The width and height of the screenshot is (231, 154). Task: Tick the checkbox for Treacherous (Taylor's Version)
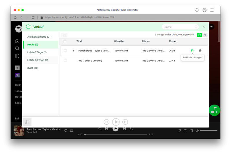(x=65, y=51)
